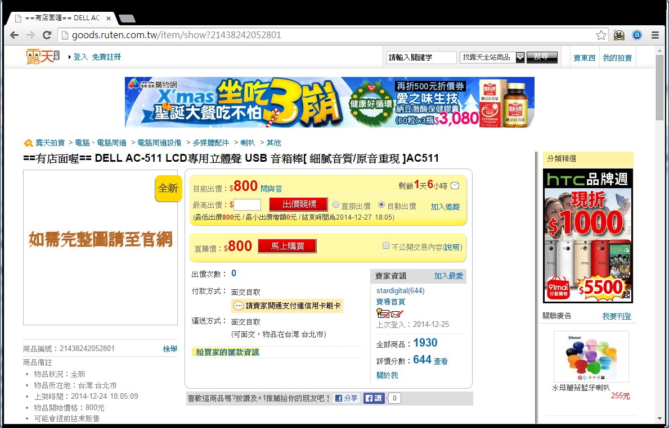
Task: Click 查看 next to rating score
Action: 441,361
